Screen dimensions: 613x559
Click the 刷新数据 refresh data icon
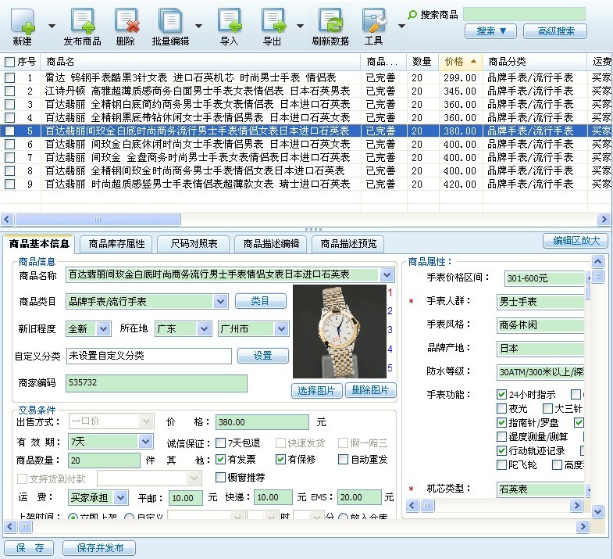[x=330, y=21]
